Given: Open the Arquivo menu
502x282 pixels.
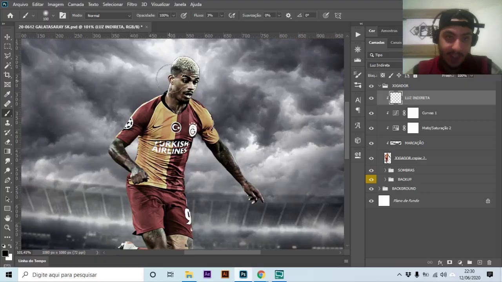Looking at the screenshot, I should point(20,4).
